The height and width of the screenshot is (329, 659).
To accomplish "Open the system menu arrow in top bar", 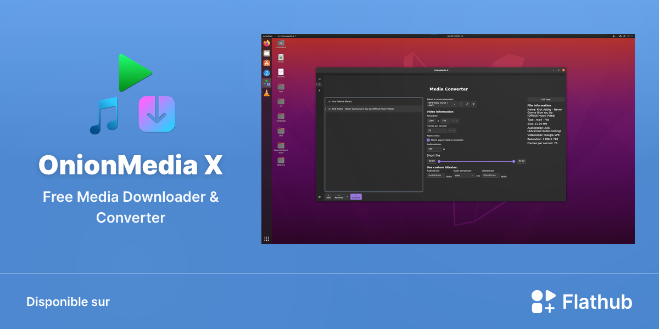I will (x=632, y=36).
